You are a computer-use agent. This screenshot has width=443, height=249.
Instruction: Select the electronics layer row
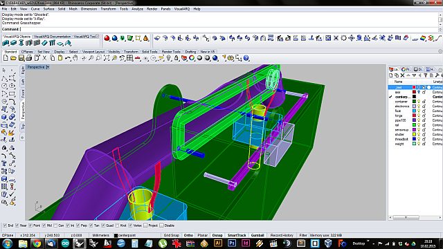coord(415,107)
